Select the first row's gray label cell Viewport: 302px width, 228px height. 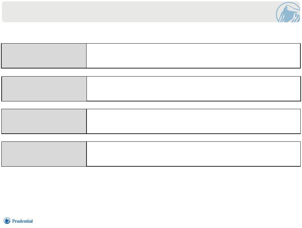coord(44,56)
